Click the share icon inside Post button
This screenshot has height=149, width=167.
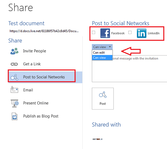point(103,95)
